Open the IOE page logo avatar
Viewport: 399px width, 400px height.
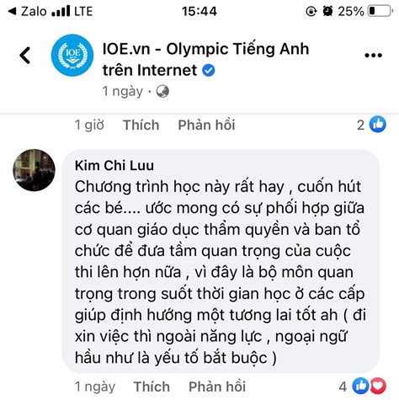(x=72, y=56)
